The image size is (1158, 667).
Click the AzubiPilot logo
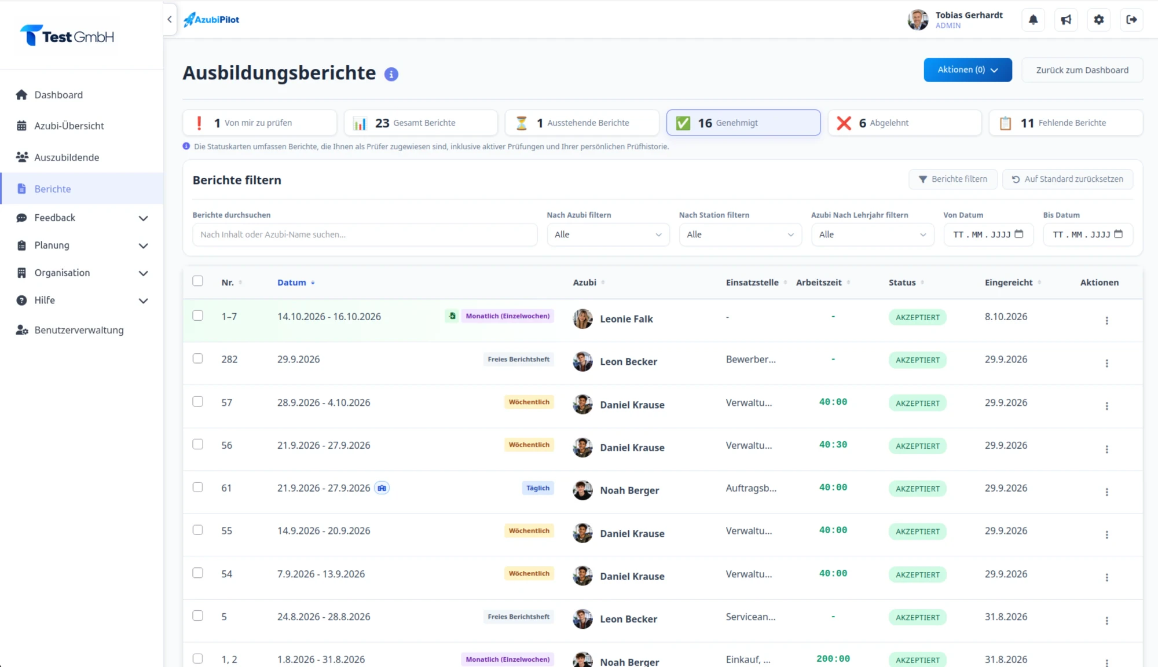point(211,20)
